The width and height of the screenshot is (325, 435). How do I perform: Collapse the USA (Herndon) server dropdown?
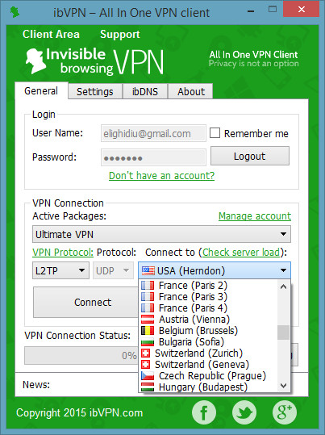(215, 270)
